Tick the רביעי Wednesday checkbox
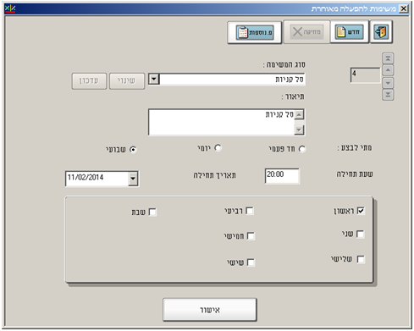414x331 pixels. pos(250,211)
